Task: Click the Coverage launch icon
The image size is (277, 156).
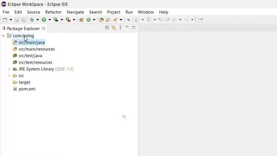Action: (x=56, y=20)
